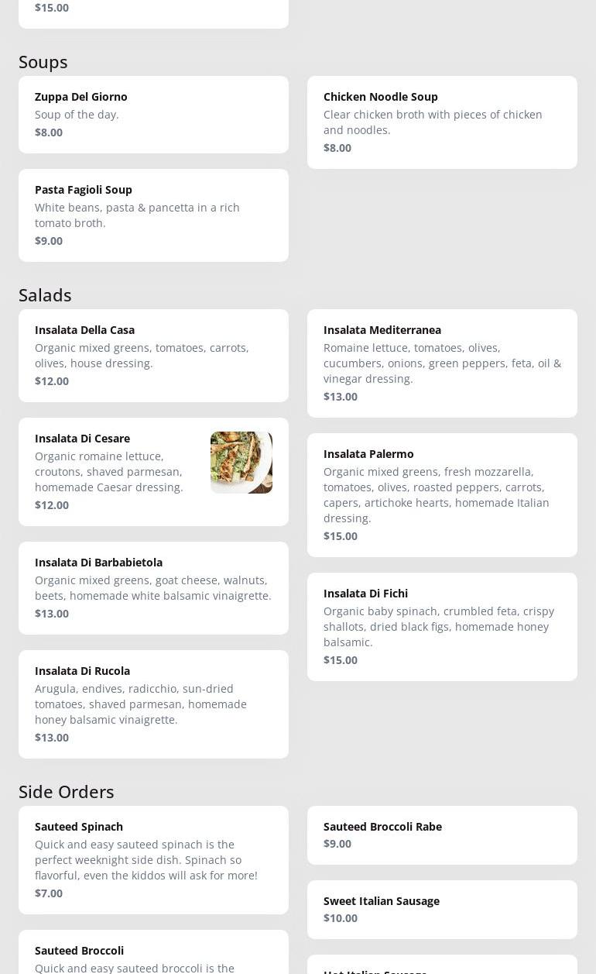
Task: Click the Salads section heading
Action: pos(45,294)
